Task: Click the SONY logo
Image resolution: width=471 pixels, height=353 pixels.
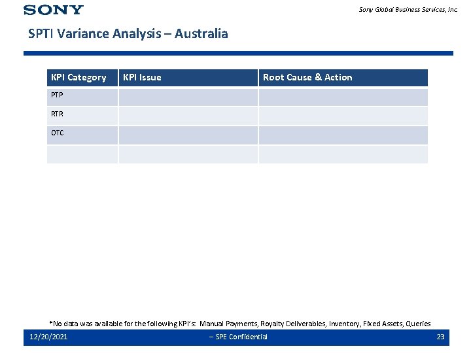Action: (54, 10)
